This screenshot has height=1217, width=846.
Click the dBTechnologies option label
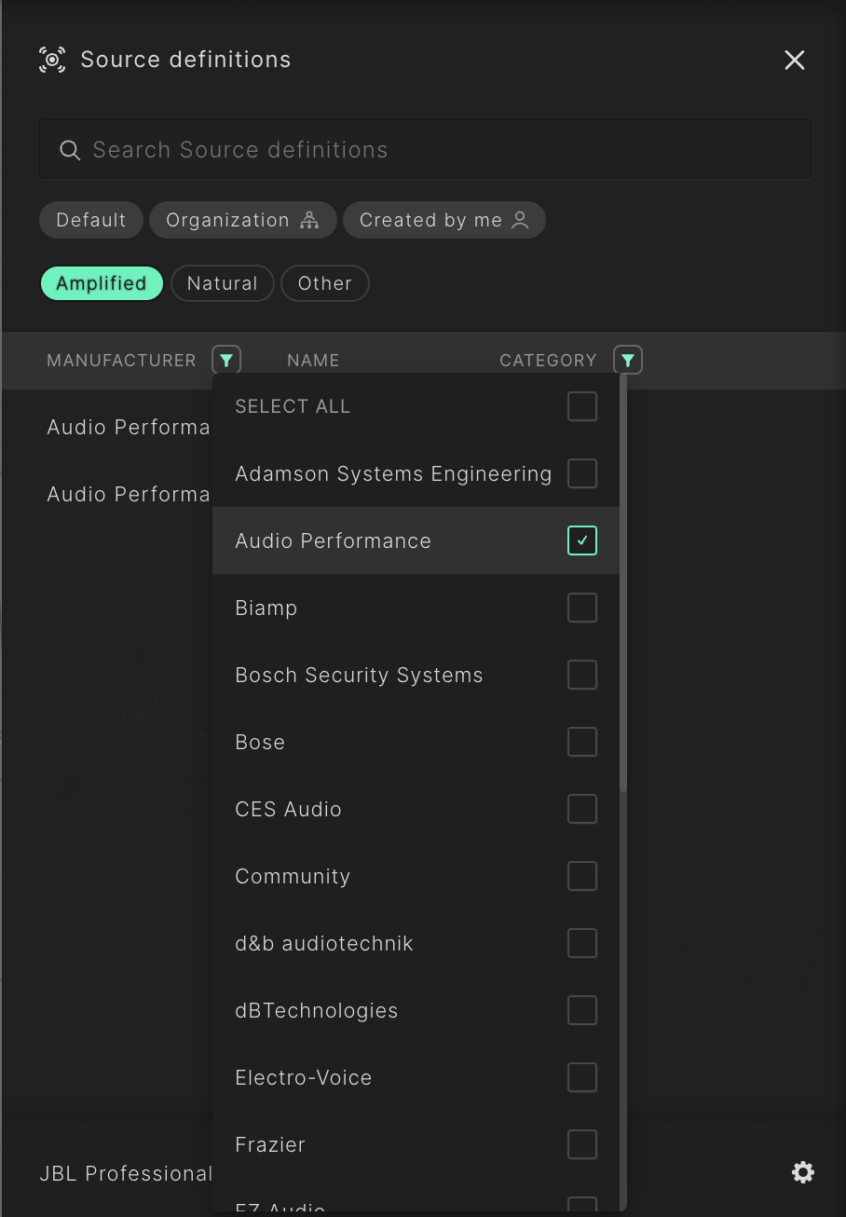click(x=316, y=1011)
